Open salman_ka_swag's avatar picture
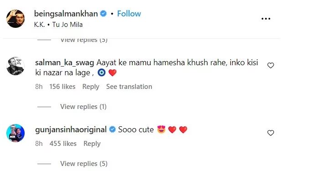 pos(16,66)
